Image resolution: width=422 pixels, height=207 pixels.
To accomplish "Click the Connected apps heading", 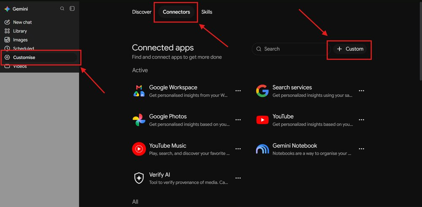I will pos(163,48).
